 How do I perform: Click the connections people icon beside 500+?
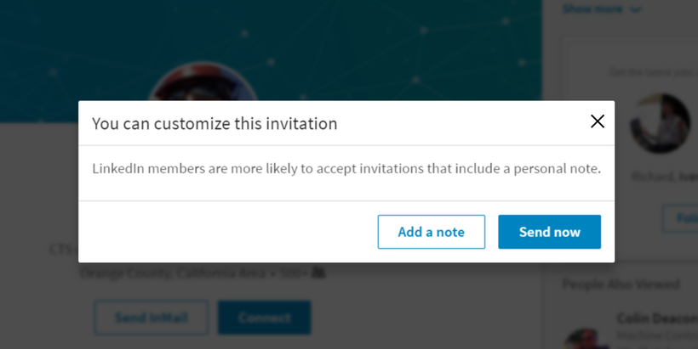coord(318,273)
